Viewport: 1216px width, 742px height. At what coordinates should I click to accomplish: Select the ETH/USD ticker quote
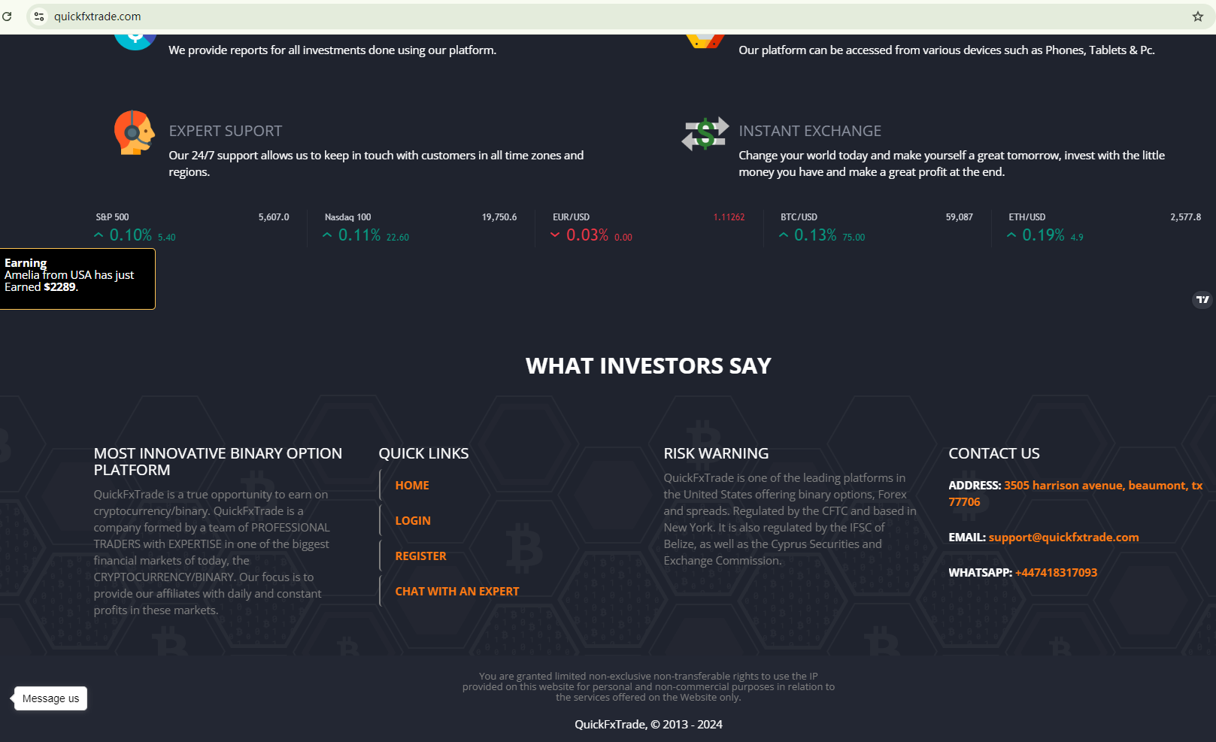pyautogui.click(x=1104, y=226)
